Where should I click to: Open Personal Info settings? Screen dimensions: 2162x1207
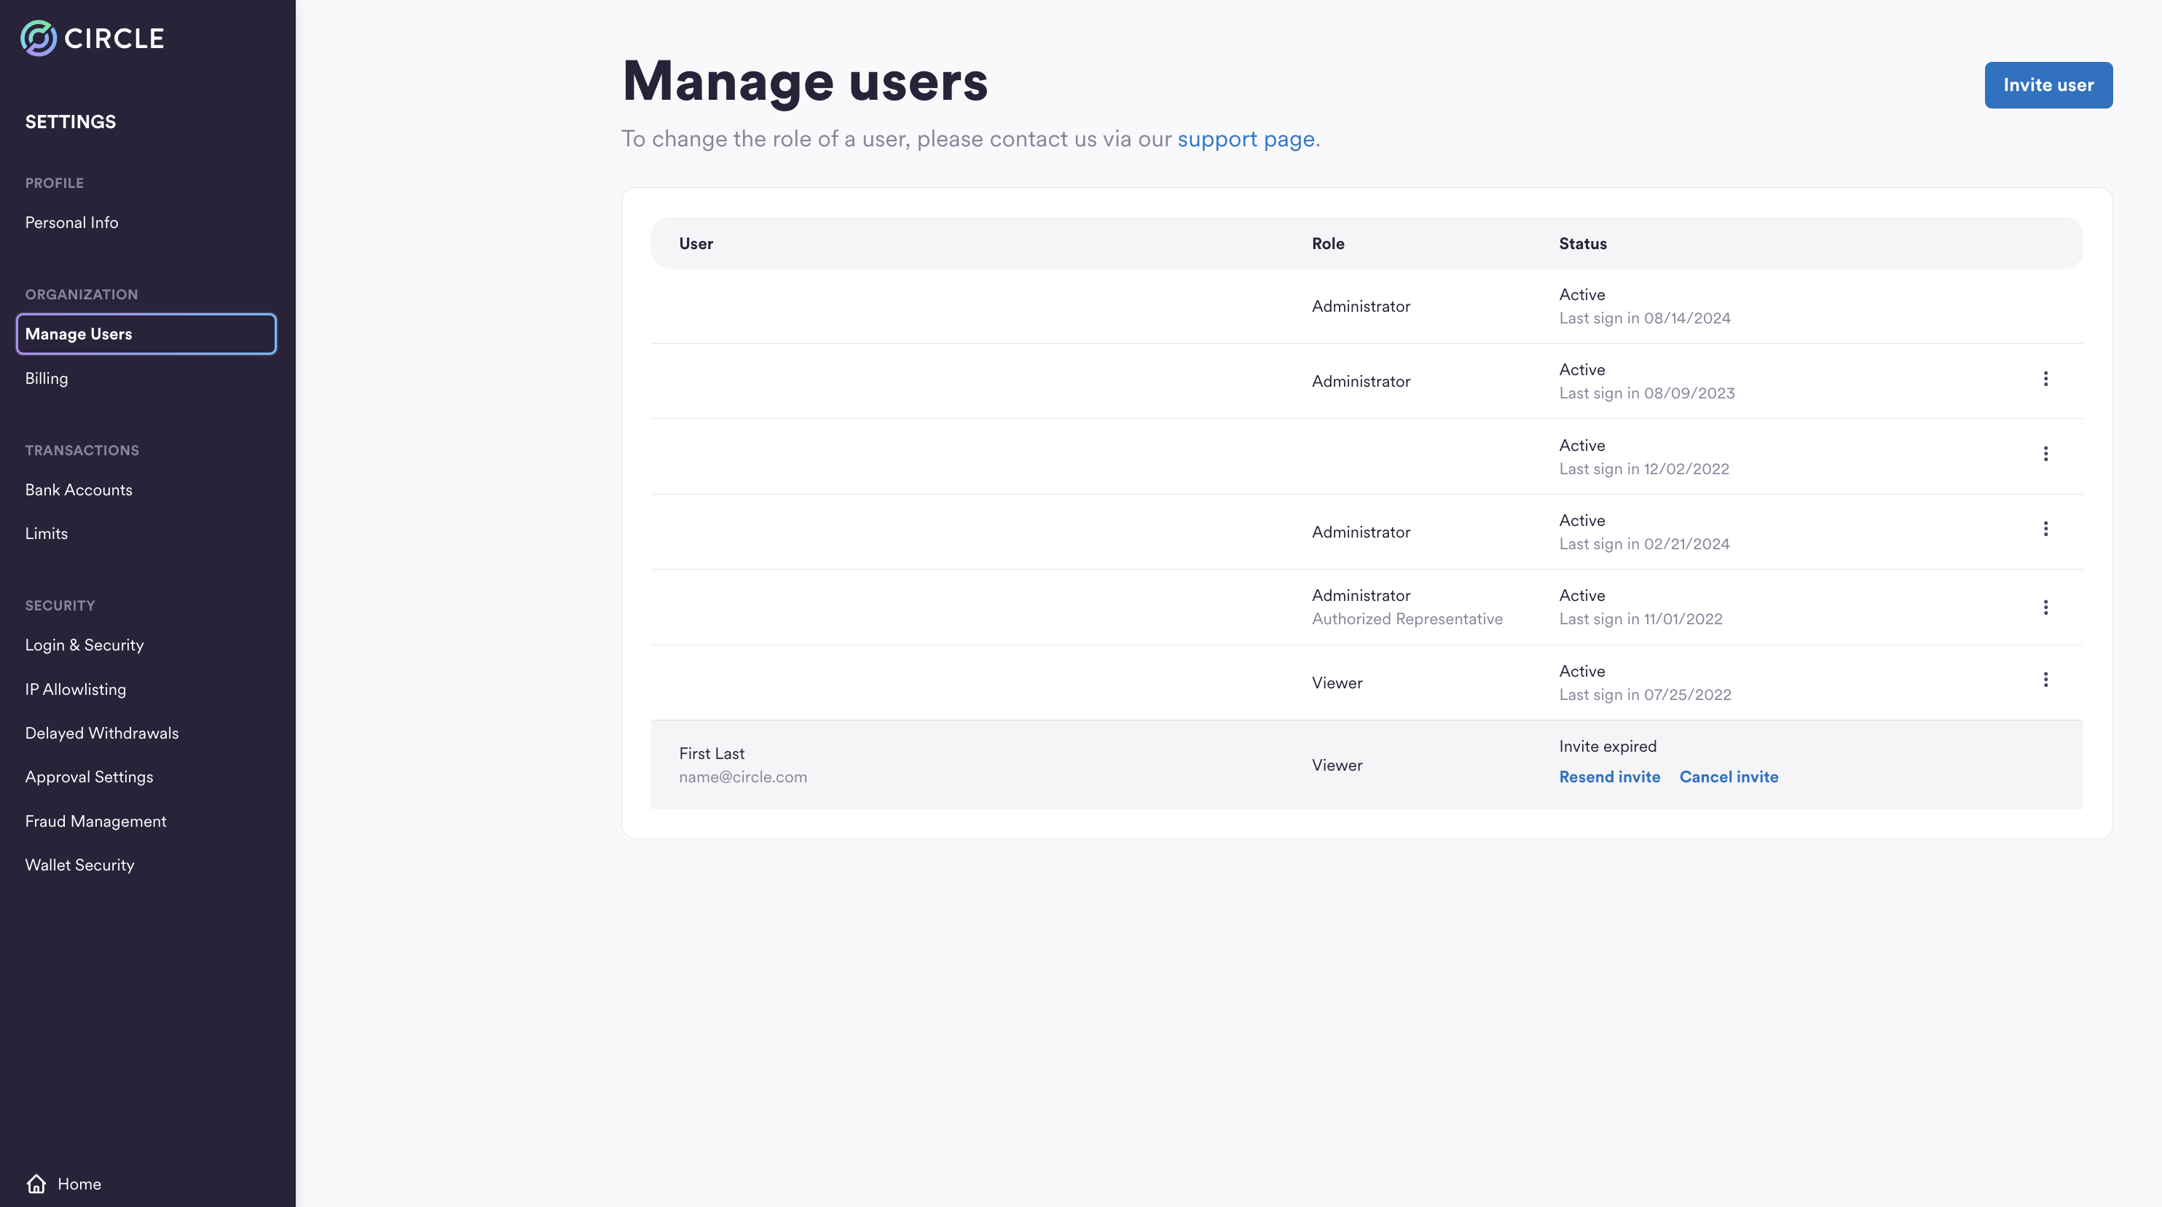click(71, 221)
